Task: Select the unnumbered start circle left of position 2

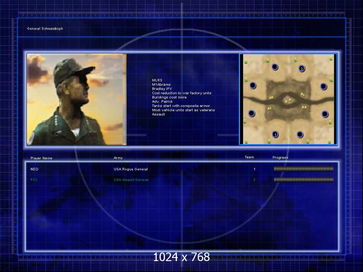Action: [x=275, y=67]
